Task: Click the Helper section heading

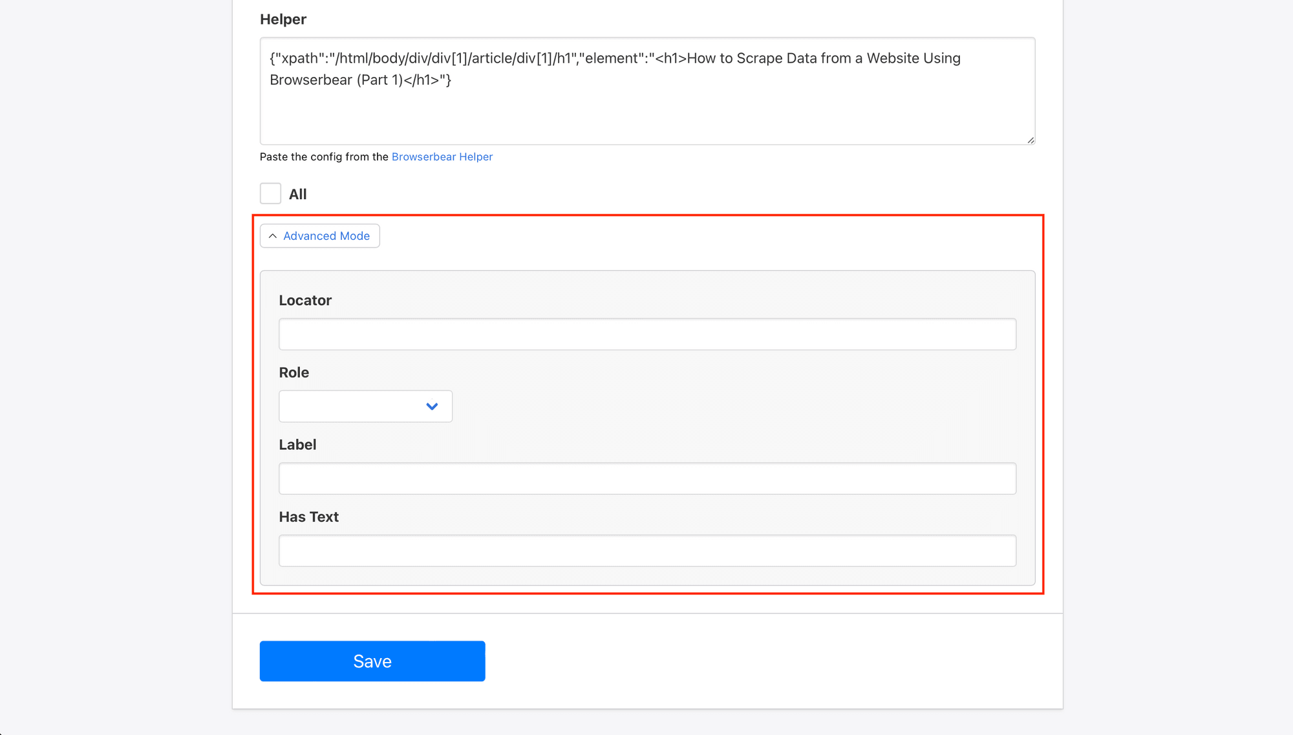Action: 283,19
